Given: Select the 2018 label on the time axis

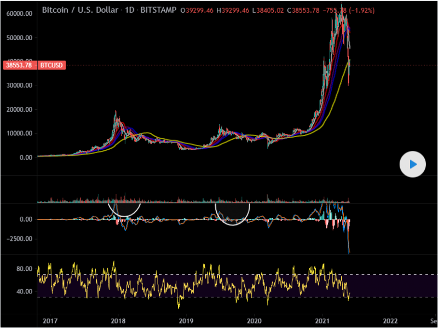Looking at the screenshot, I should [x=118, y=320].
